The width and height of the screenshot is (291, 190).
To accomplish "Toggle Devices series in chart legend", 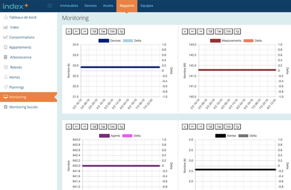I will coord(104,41).
